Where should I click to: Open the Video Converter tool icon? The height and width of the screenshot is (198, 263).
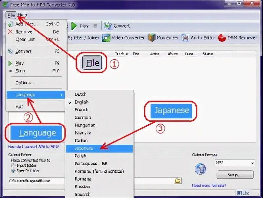coord(106,38)
